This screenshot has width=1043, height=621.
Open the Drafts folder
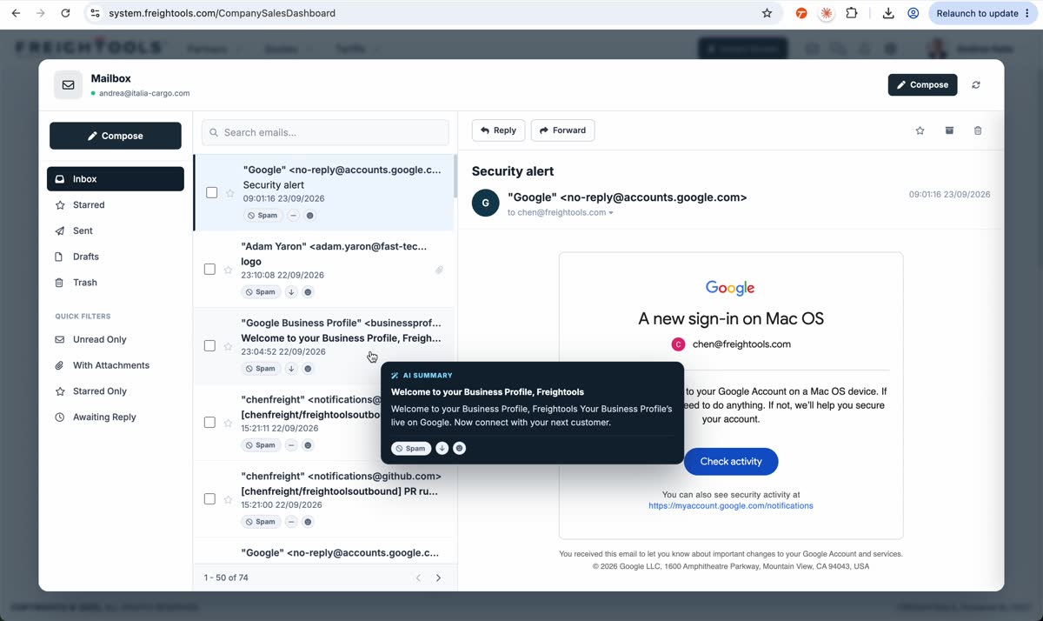coord(116,257)
